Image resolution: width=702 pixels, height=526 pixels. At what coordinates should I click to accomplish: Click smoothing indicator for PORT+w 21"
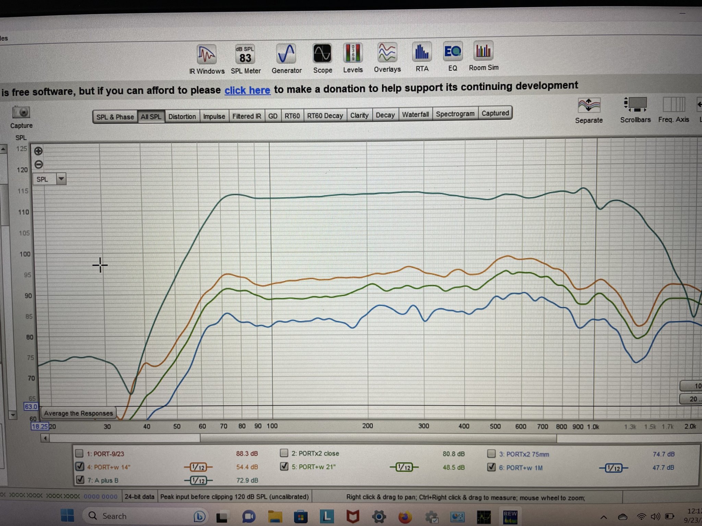point(404,467)
